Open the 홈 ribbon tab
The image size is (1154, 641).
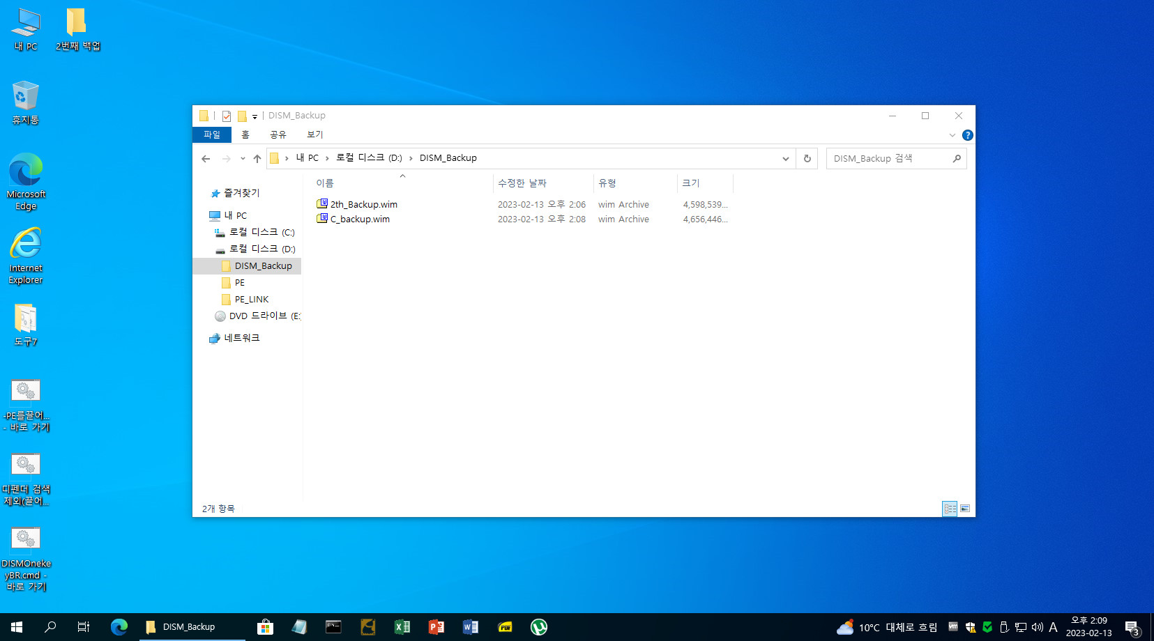tap(245, 135)
